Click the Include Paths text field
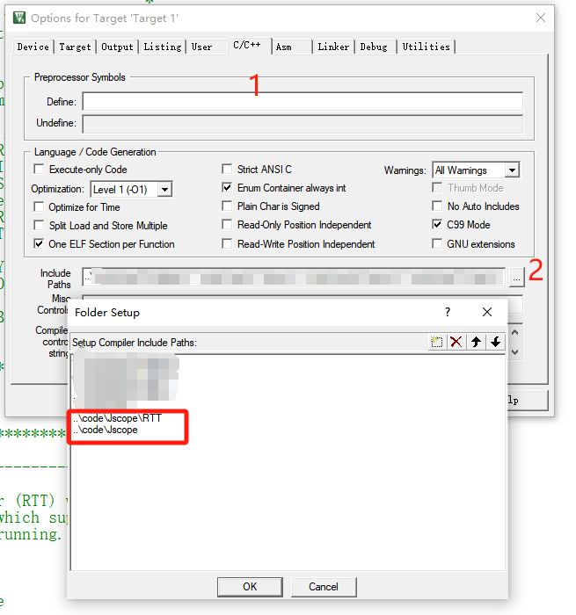 (294, 278)
